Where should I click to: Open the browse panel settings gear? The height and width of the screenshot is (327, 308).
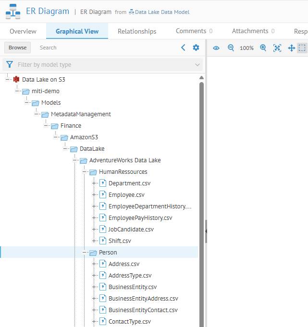click(x=196, y=48)
